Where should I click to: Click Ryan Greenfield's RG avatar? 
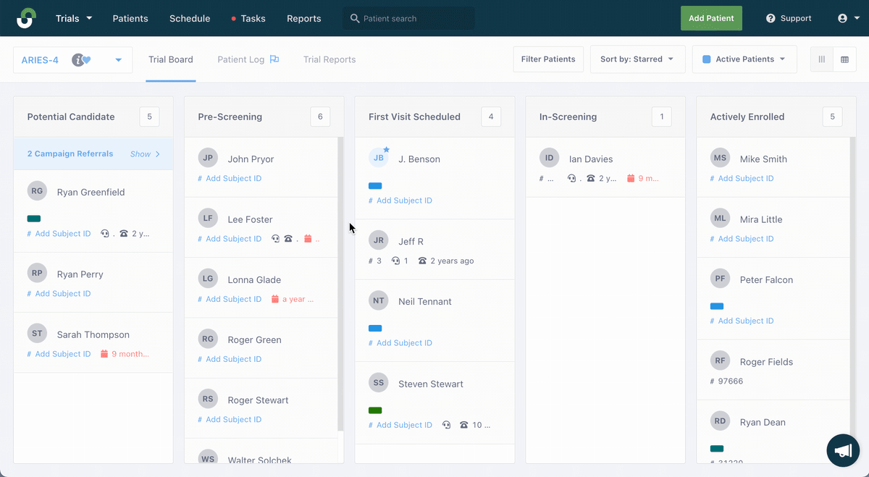click(37, 190)
